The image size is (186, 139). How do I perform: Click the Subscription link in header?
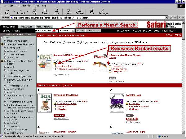(x=161, y=31)
